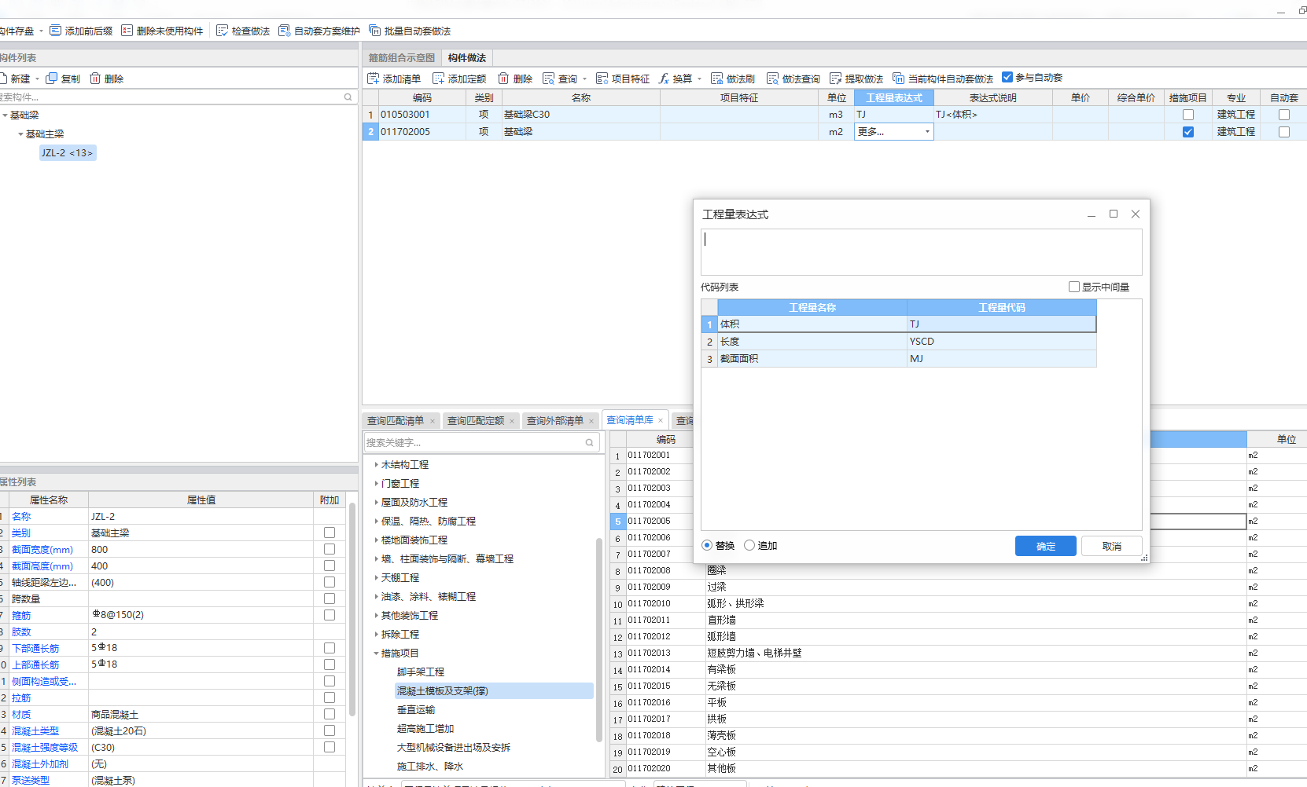Toggle the 参与自动套 checkbox
This screenshot has height=787, width=1307.
click(x=1007, y=77)
